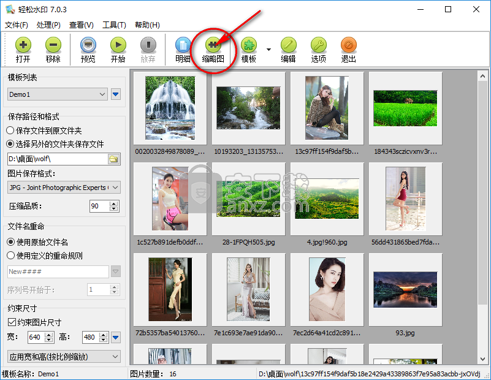
Task: Open 选项 options from the toolbar
Action: (319, 50)
